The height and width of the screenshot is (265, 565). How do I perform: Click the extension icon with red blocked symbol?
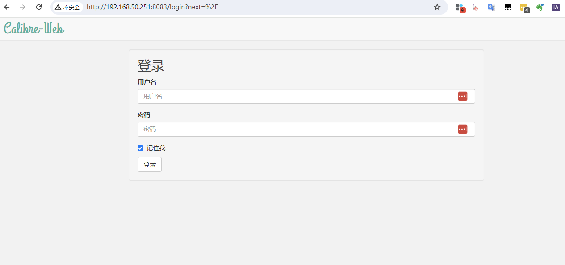[x=475, y=7]
